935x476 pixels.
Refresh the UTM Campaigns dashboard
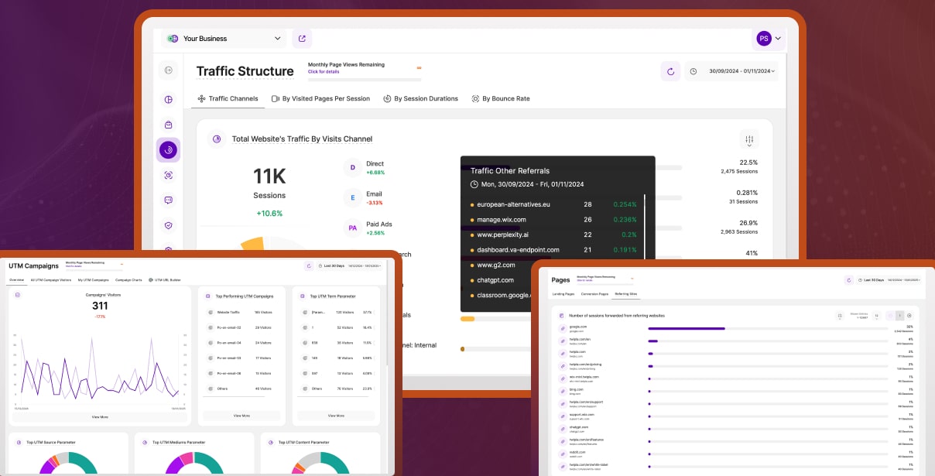click(309, 266)
